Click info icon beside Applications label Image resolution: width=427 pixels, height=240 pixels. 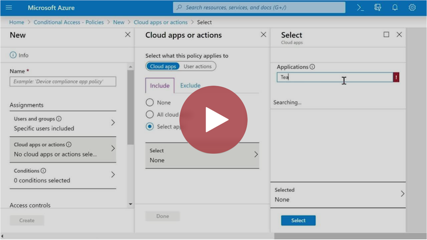click(x=312, y=67)
